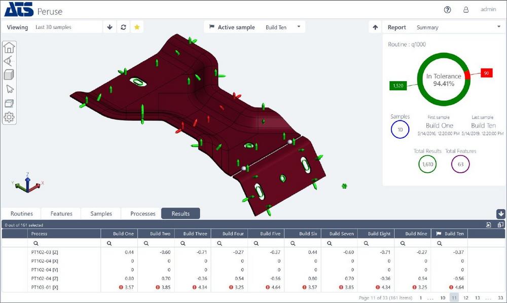Click the Build Ten column search magnifier

(x=440, y=243)
